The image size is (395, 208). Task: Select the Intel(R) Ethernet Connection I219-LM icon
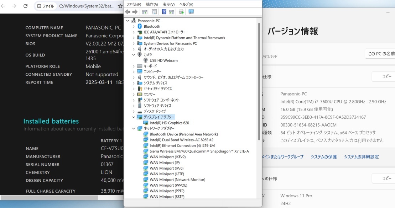[146, 146]
